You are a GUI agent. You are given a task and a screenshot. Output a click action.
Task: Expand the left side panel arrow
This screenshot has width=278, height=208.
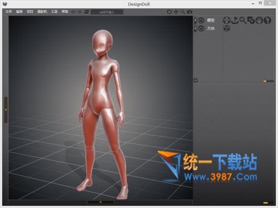point(6,110)
